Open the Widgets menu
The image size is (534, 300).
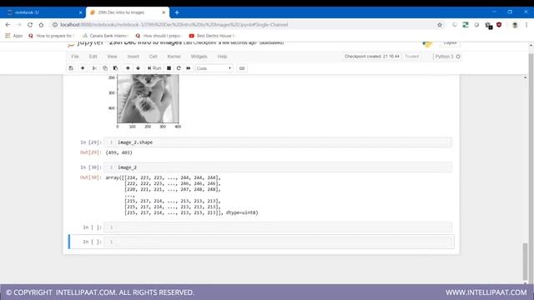tap(199, 57)
